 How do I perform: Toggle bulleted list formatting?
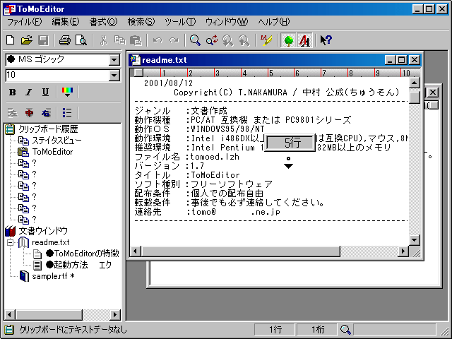pyautogui.click(x=68, y=113)
